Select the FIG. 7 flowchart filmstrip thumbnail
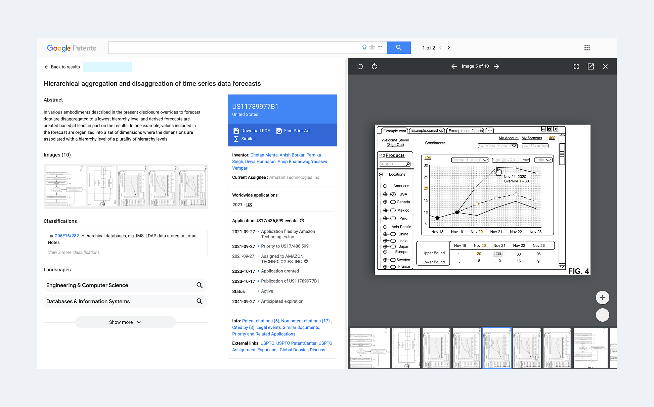Image resolution: width=654 pixels, height=407 pixels. point(591,348)
